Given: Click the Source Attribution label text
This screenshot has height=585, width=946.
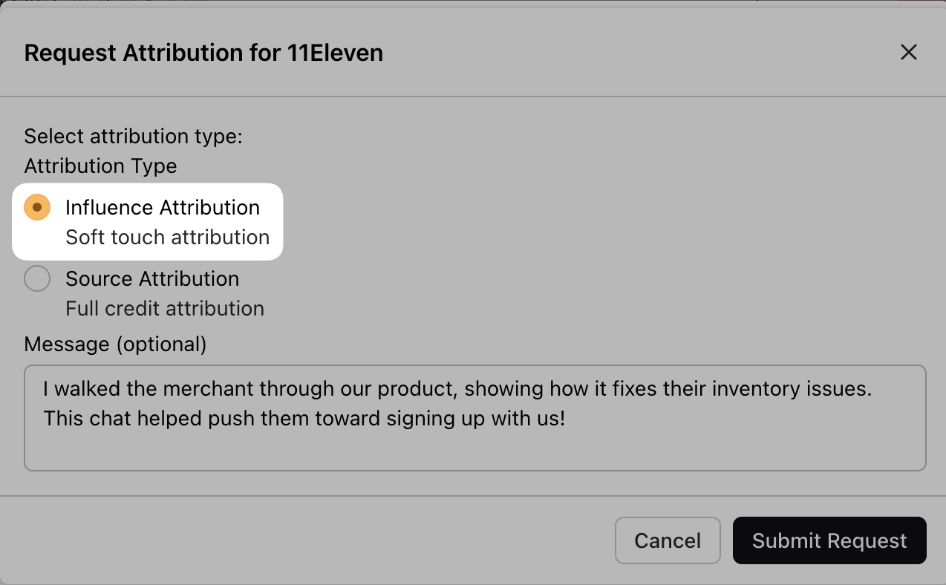Looking at the screenshot, I should click(x=152, y=278).
